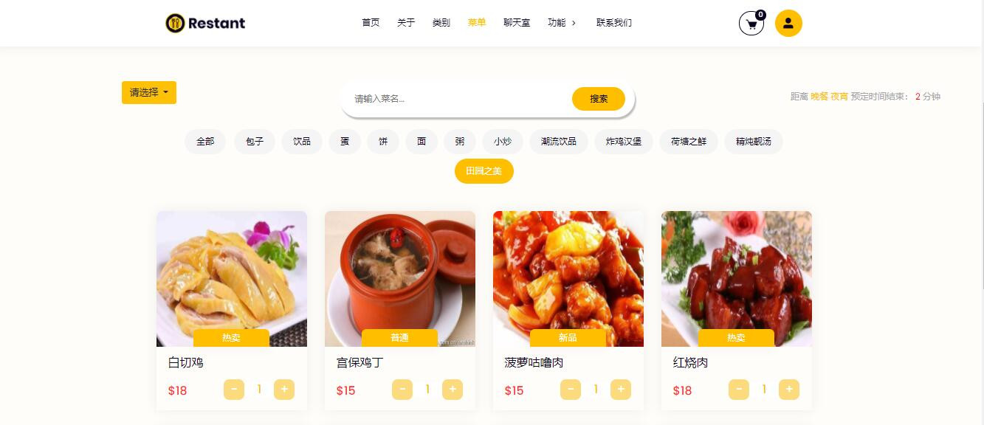Click the 搜索 button
The width and height of the screenshot is (984, 425).
pyautogui.click(x=599, y=99)
